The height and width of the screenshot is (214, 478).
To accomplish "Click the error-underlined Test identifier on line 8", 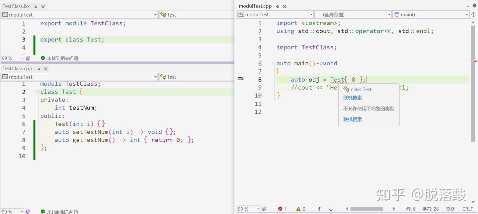I will pos(337,80).
